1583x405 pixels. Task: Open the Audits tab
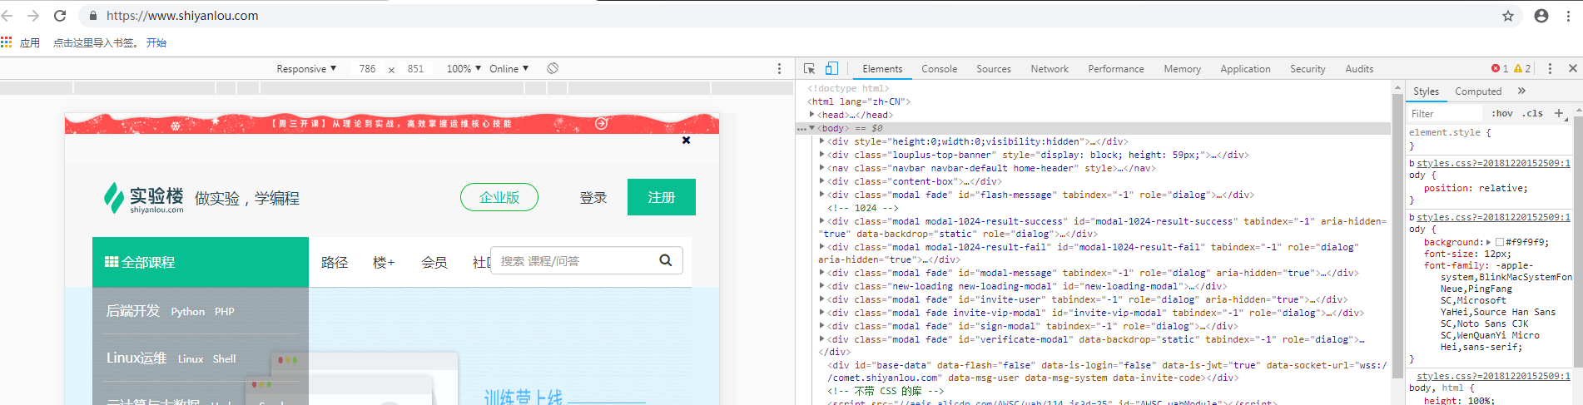point(1359,69)
